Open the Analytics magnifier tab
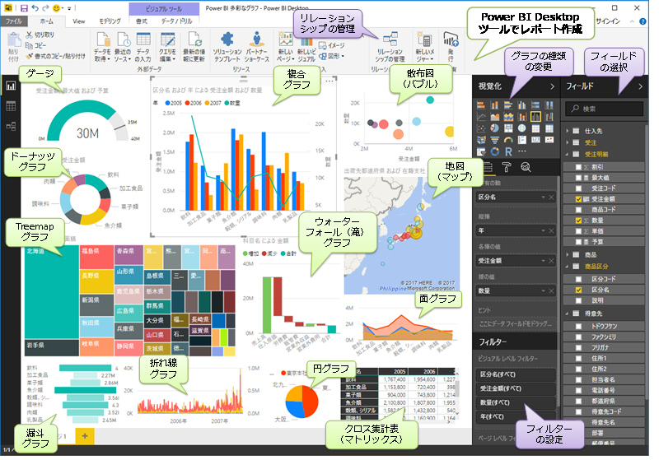This screenshot has width=659, height=460. [x=526, y=168]
